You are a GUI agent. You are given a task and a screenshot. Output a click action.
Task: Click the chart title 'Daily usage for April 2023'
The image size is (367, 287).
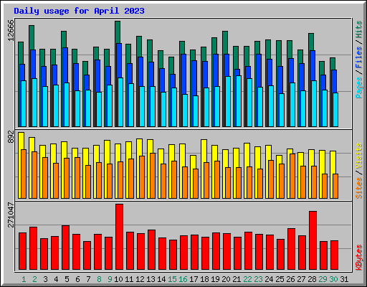79,11
